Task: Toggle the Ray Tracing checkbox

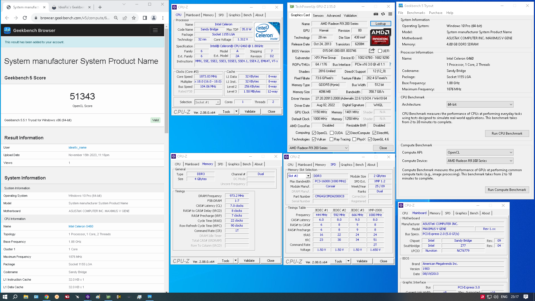Action: (x=332, y=139)
